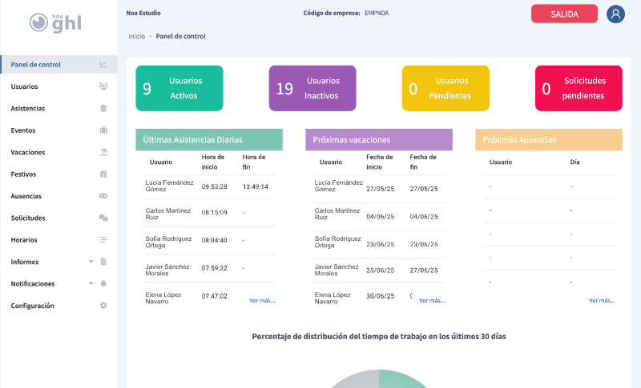Click the clipboard icon next to Asistencias

tap(103, 108)
